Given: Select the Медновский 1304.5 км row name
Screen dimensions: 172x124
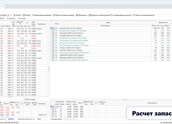Looking at the screenshot, I should [72, 58].
